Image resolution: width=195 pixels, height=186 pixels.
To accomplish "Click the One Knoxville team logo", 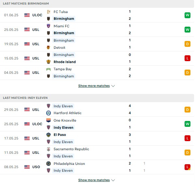I will click(49, 120).
